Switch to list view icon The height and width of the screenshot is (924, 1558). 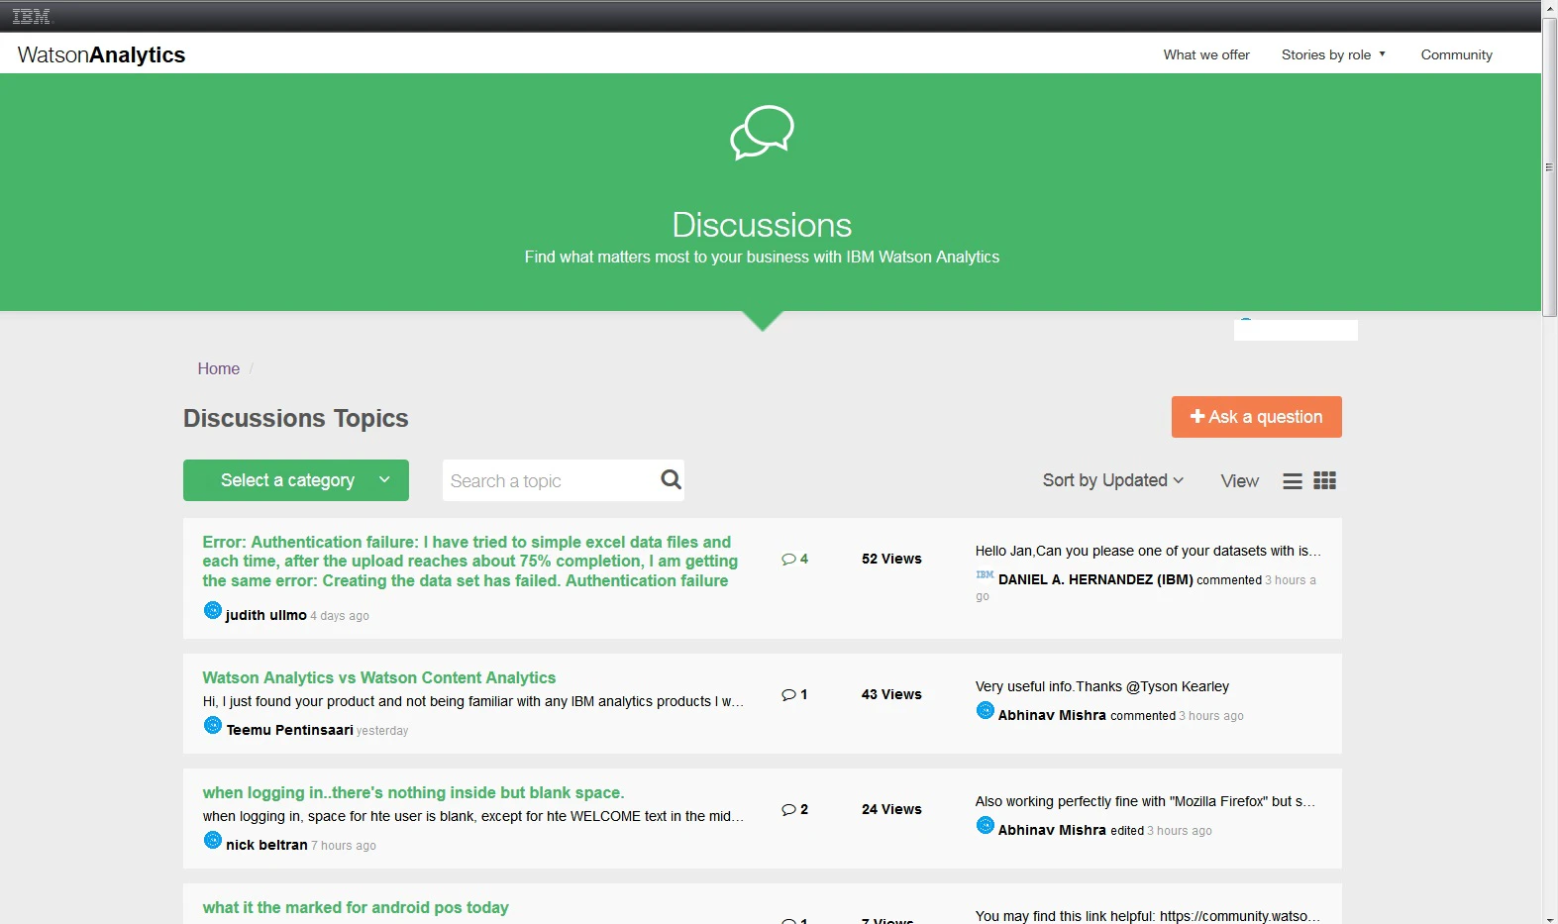click(1293, 481)
